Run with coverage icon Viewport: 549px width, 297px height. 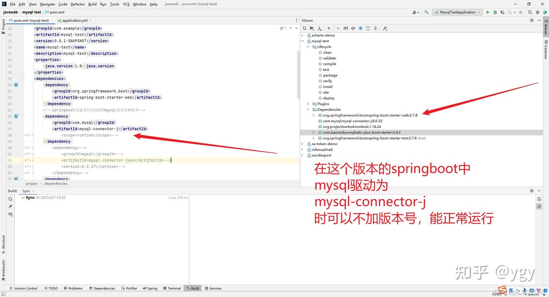point(502,12)
